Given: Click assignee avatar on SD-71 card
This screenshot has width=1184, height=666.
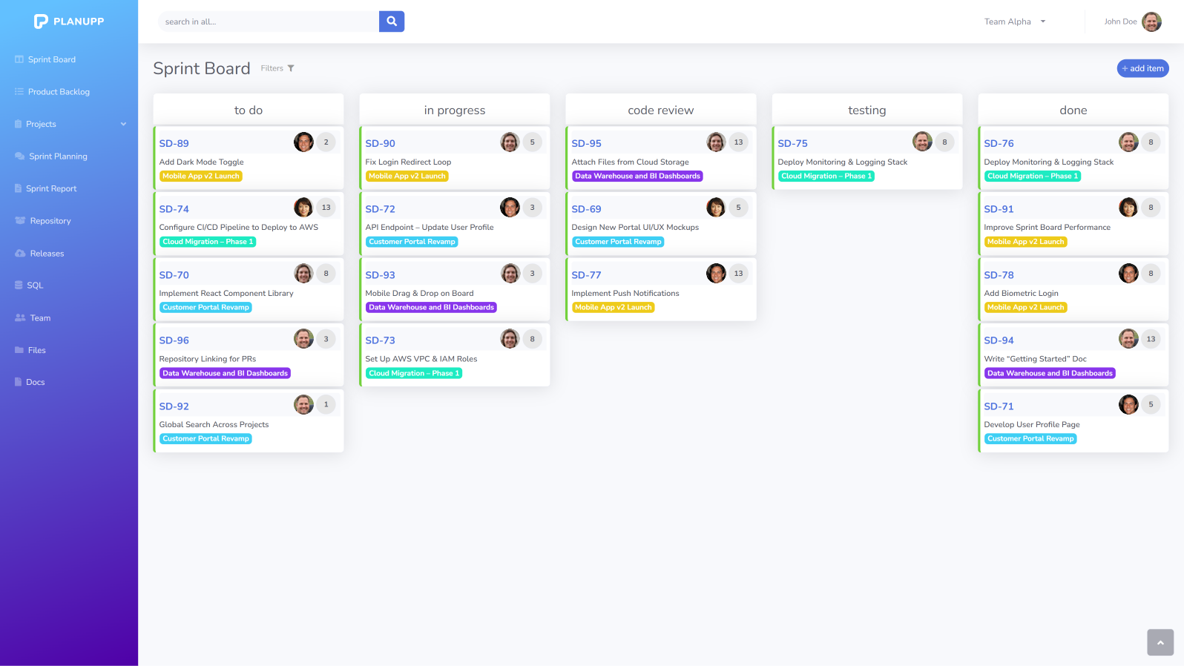Looking at the screenshot, I should point(1128,404).
